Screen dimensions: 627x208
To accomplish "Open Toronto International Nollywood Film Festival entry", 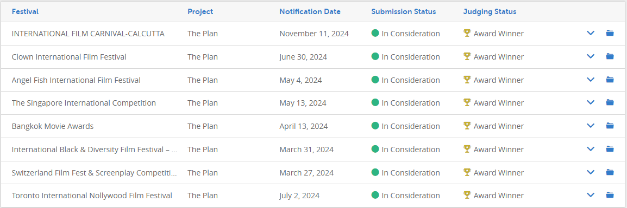I will 92,196.
